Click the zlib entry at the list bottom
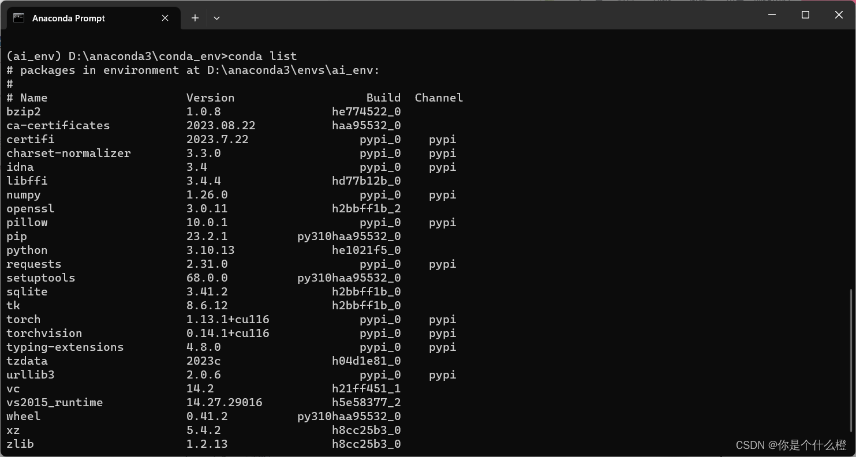The image size is (856, 457). point(20,444)
